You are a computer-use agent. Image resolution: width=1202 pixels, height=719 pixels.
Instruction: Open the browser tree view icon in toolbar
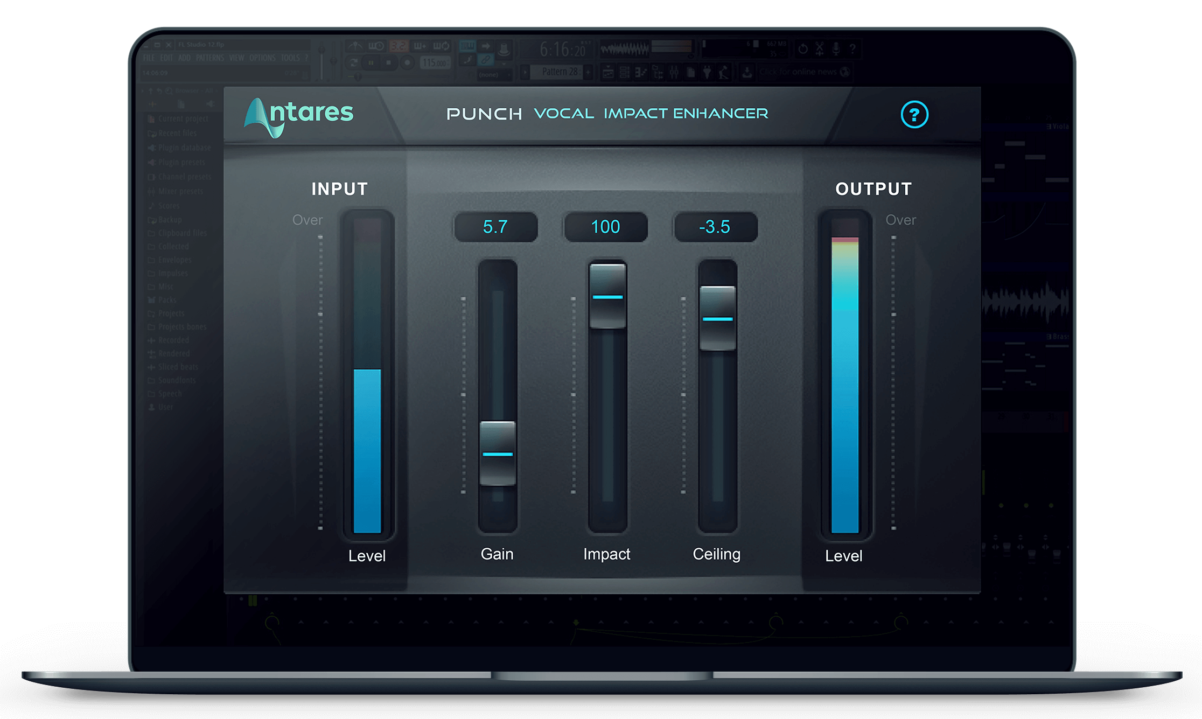click(658, 72)
